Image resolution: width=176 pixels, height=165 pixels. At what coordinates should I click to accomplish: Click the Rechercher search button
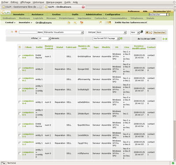point(159,32)
